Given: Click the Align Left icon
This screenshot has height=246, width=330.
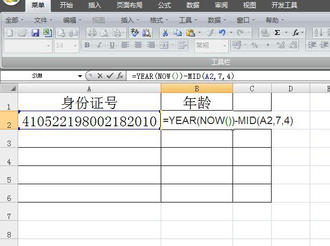Looking at the screenshot, I should (125, 45).
